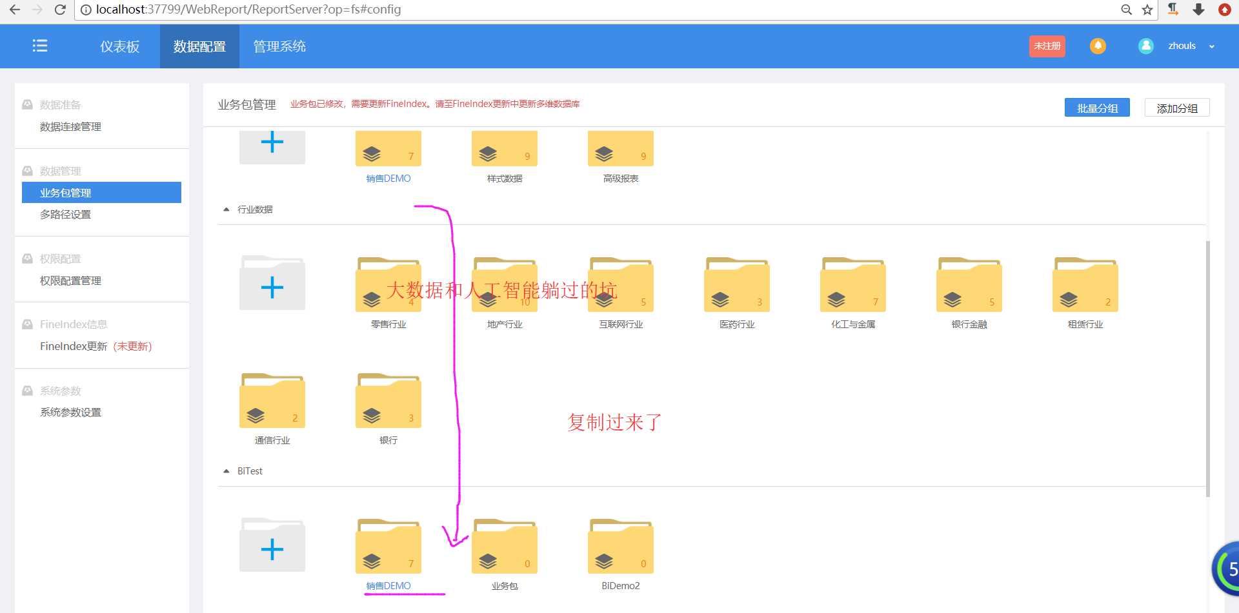This screenshot has height=613, width=1239.
Task: Open the 高级报表 package folder
Action: click(x=621, y=148)
